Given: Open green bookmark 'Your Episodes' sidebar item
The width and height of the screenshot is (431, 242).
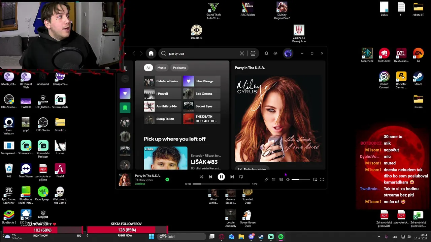Looking at the screenshot, I should (125, 108).
